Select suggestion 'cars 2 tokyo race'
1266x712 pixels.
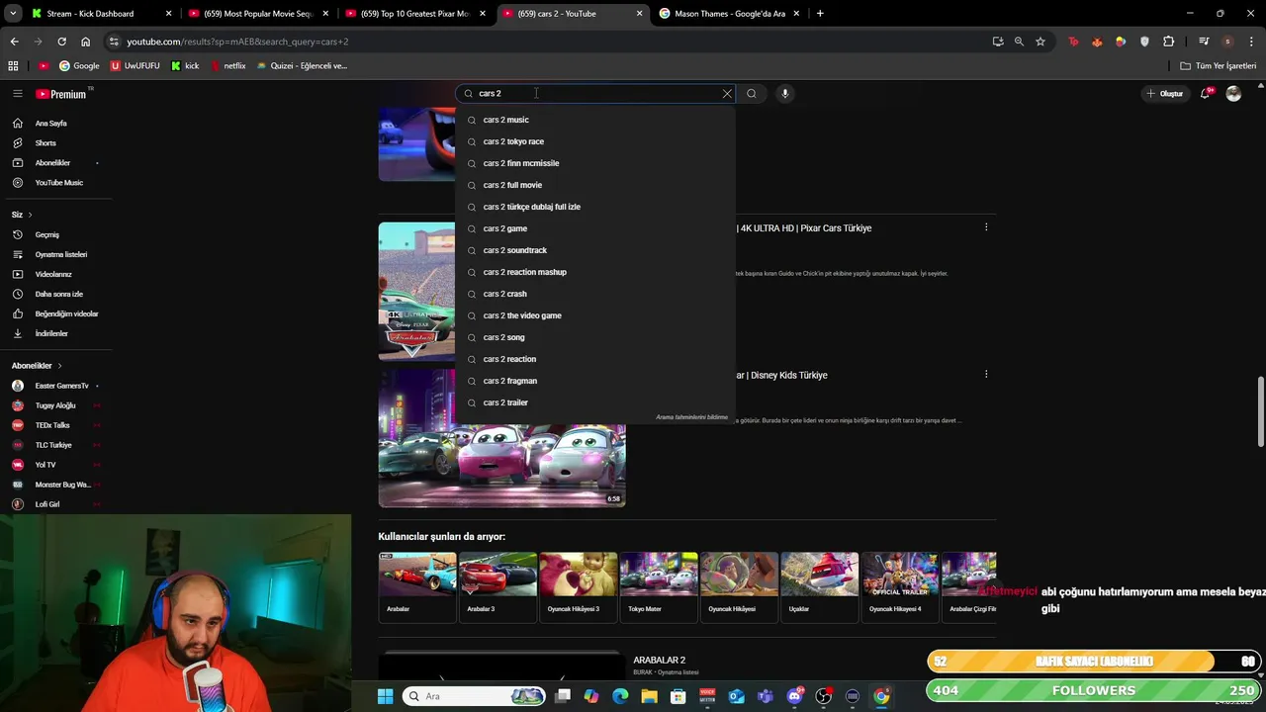pyautogui.click(x=594, y=141)
